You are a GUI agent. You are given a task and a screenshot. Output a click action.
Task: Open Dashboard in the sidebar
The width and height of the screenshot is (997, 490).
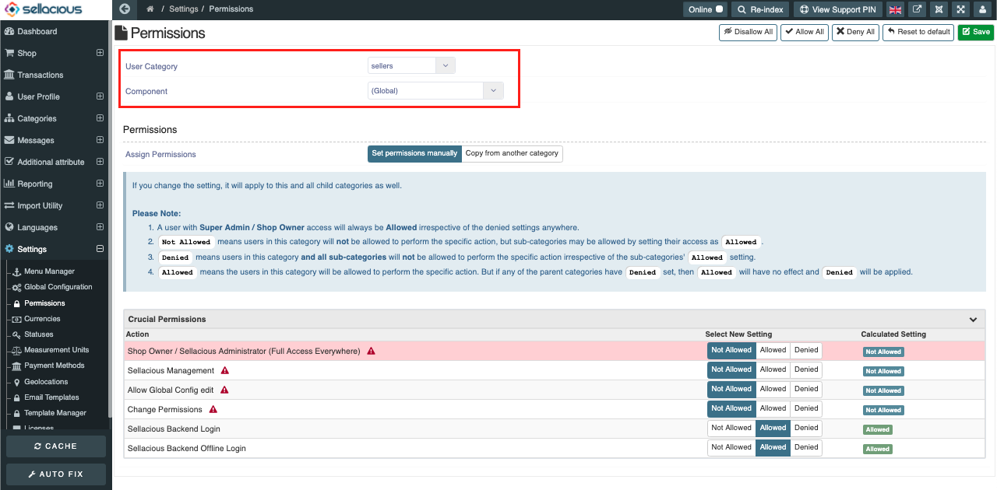[x=37, y=31]
